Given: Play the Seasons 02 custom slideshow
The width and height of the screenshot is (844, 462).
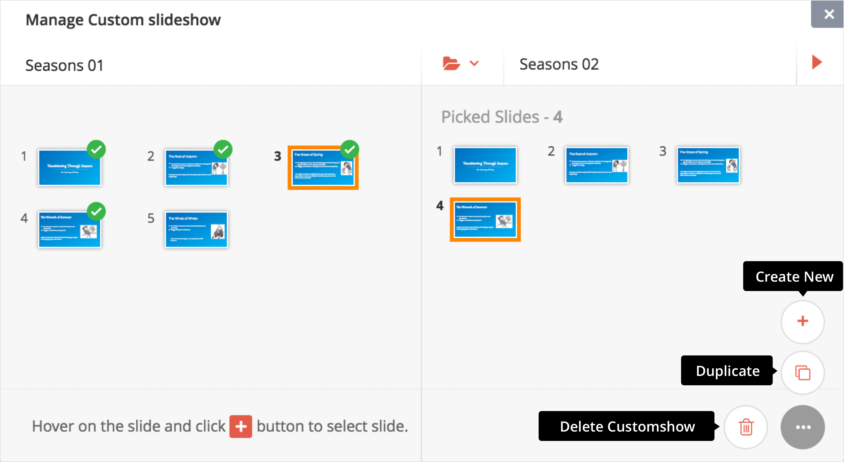Looking at the screenshot, I should pos(817,62).
